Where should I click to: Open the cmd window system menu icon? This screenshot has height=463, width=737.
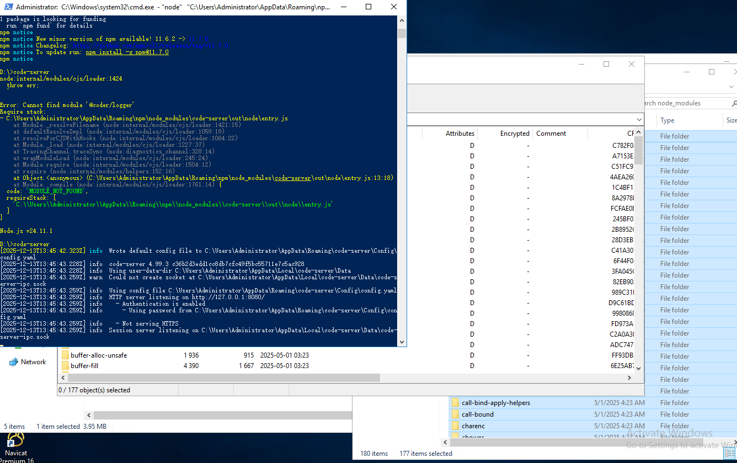(7, 7)
